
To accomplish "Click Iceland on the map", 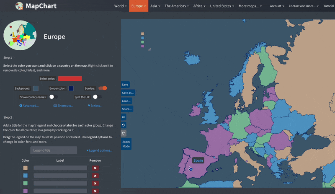I will pyautogui.click(x=192, y=59).
